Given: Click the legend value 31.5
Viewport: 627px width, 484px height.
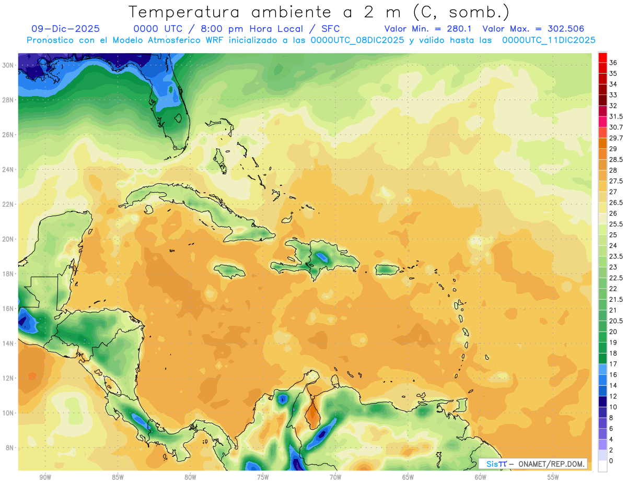Looking at the screenshot, I should [616, 117].
